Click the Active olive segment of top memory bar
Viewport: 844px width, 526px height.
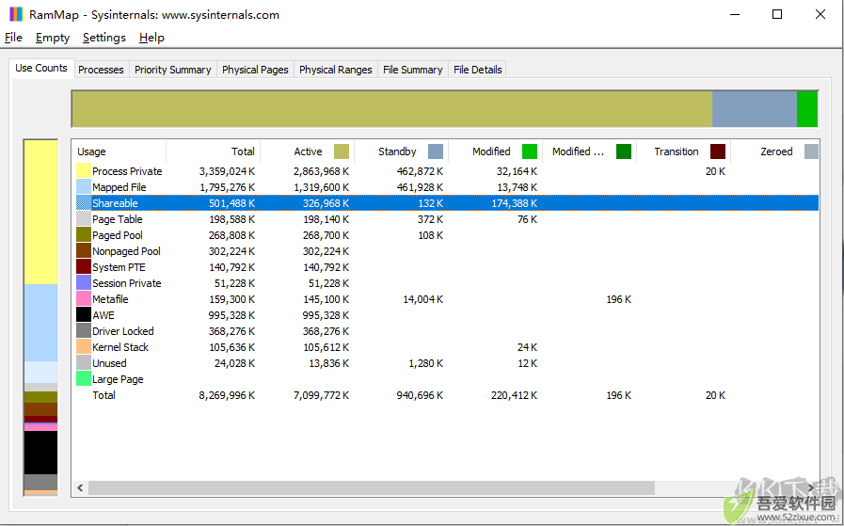click(x=391, y=109)
